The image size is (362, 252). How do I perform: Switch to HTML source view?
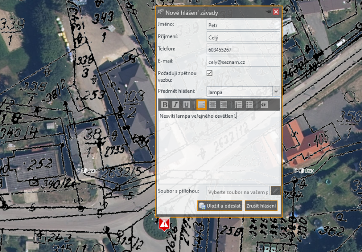(264, 105)
